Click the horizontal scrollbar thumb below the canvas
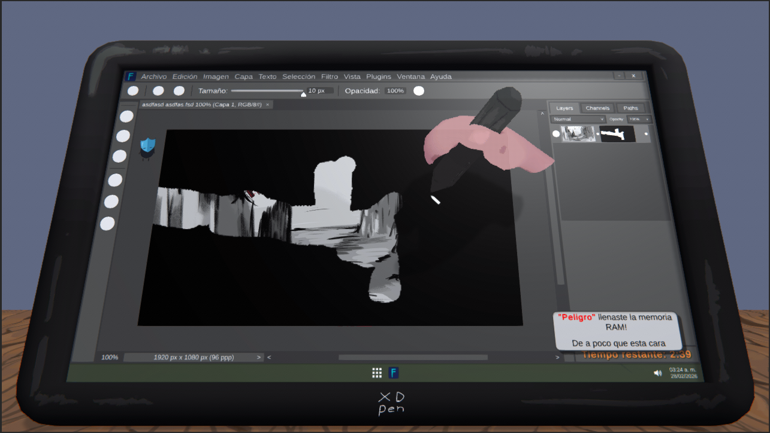This screenshot has width=770, height=433. point(413,358)
